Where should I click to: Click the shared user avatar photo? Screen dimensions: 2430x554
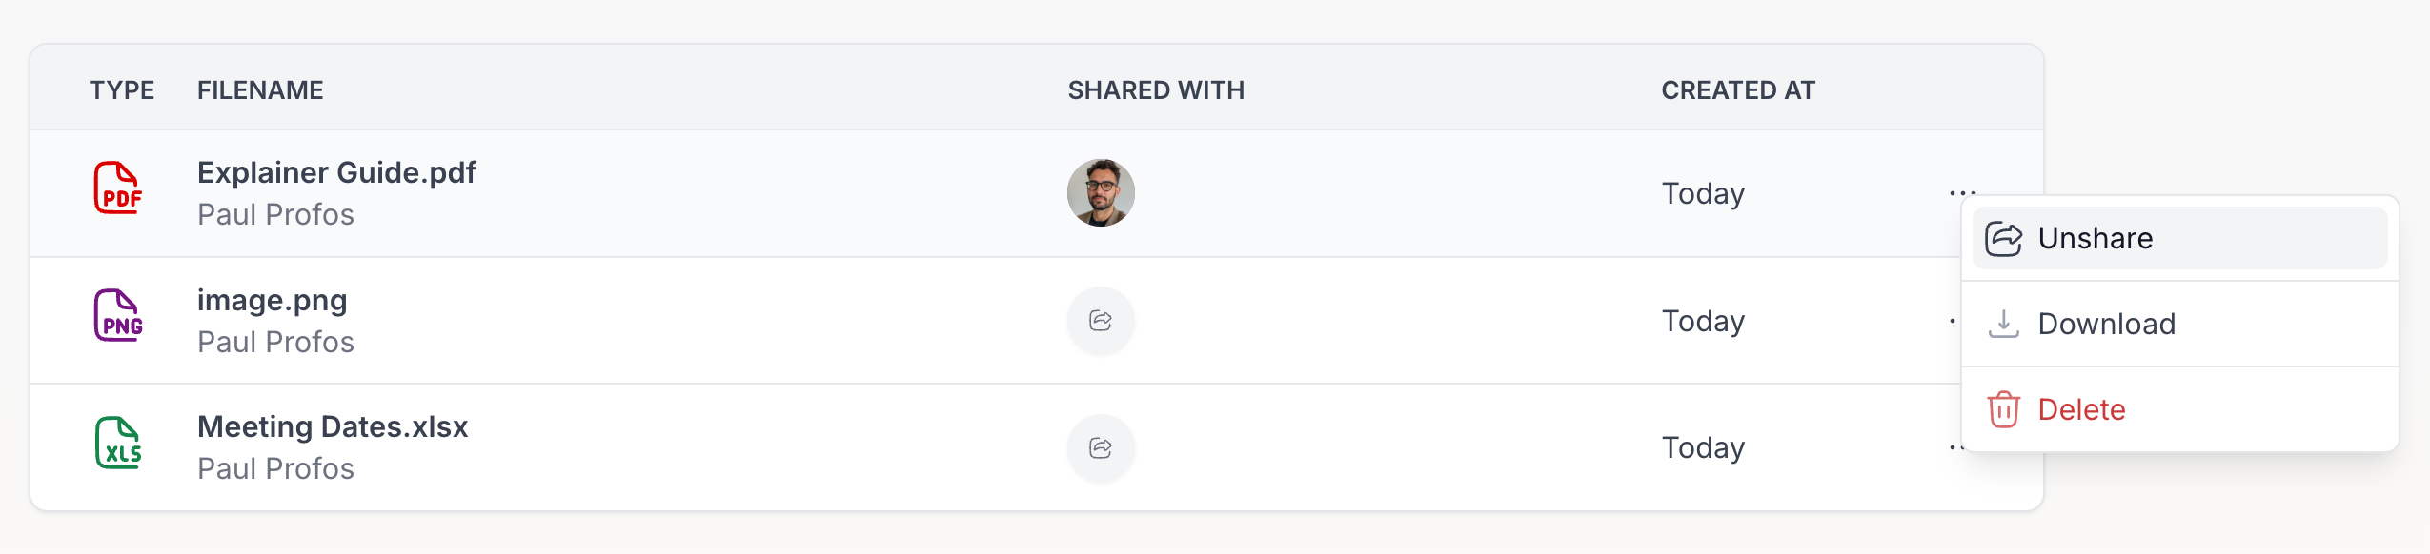[1101, 193]
